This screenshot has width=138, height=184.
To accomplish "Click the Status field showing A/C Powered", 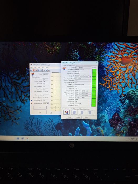I will pyautogui.click(x=83, y=67).
